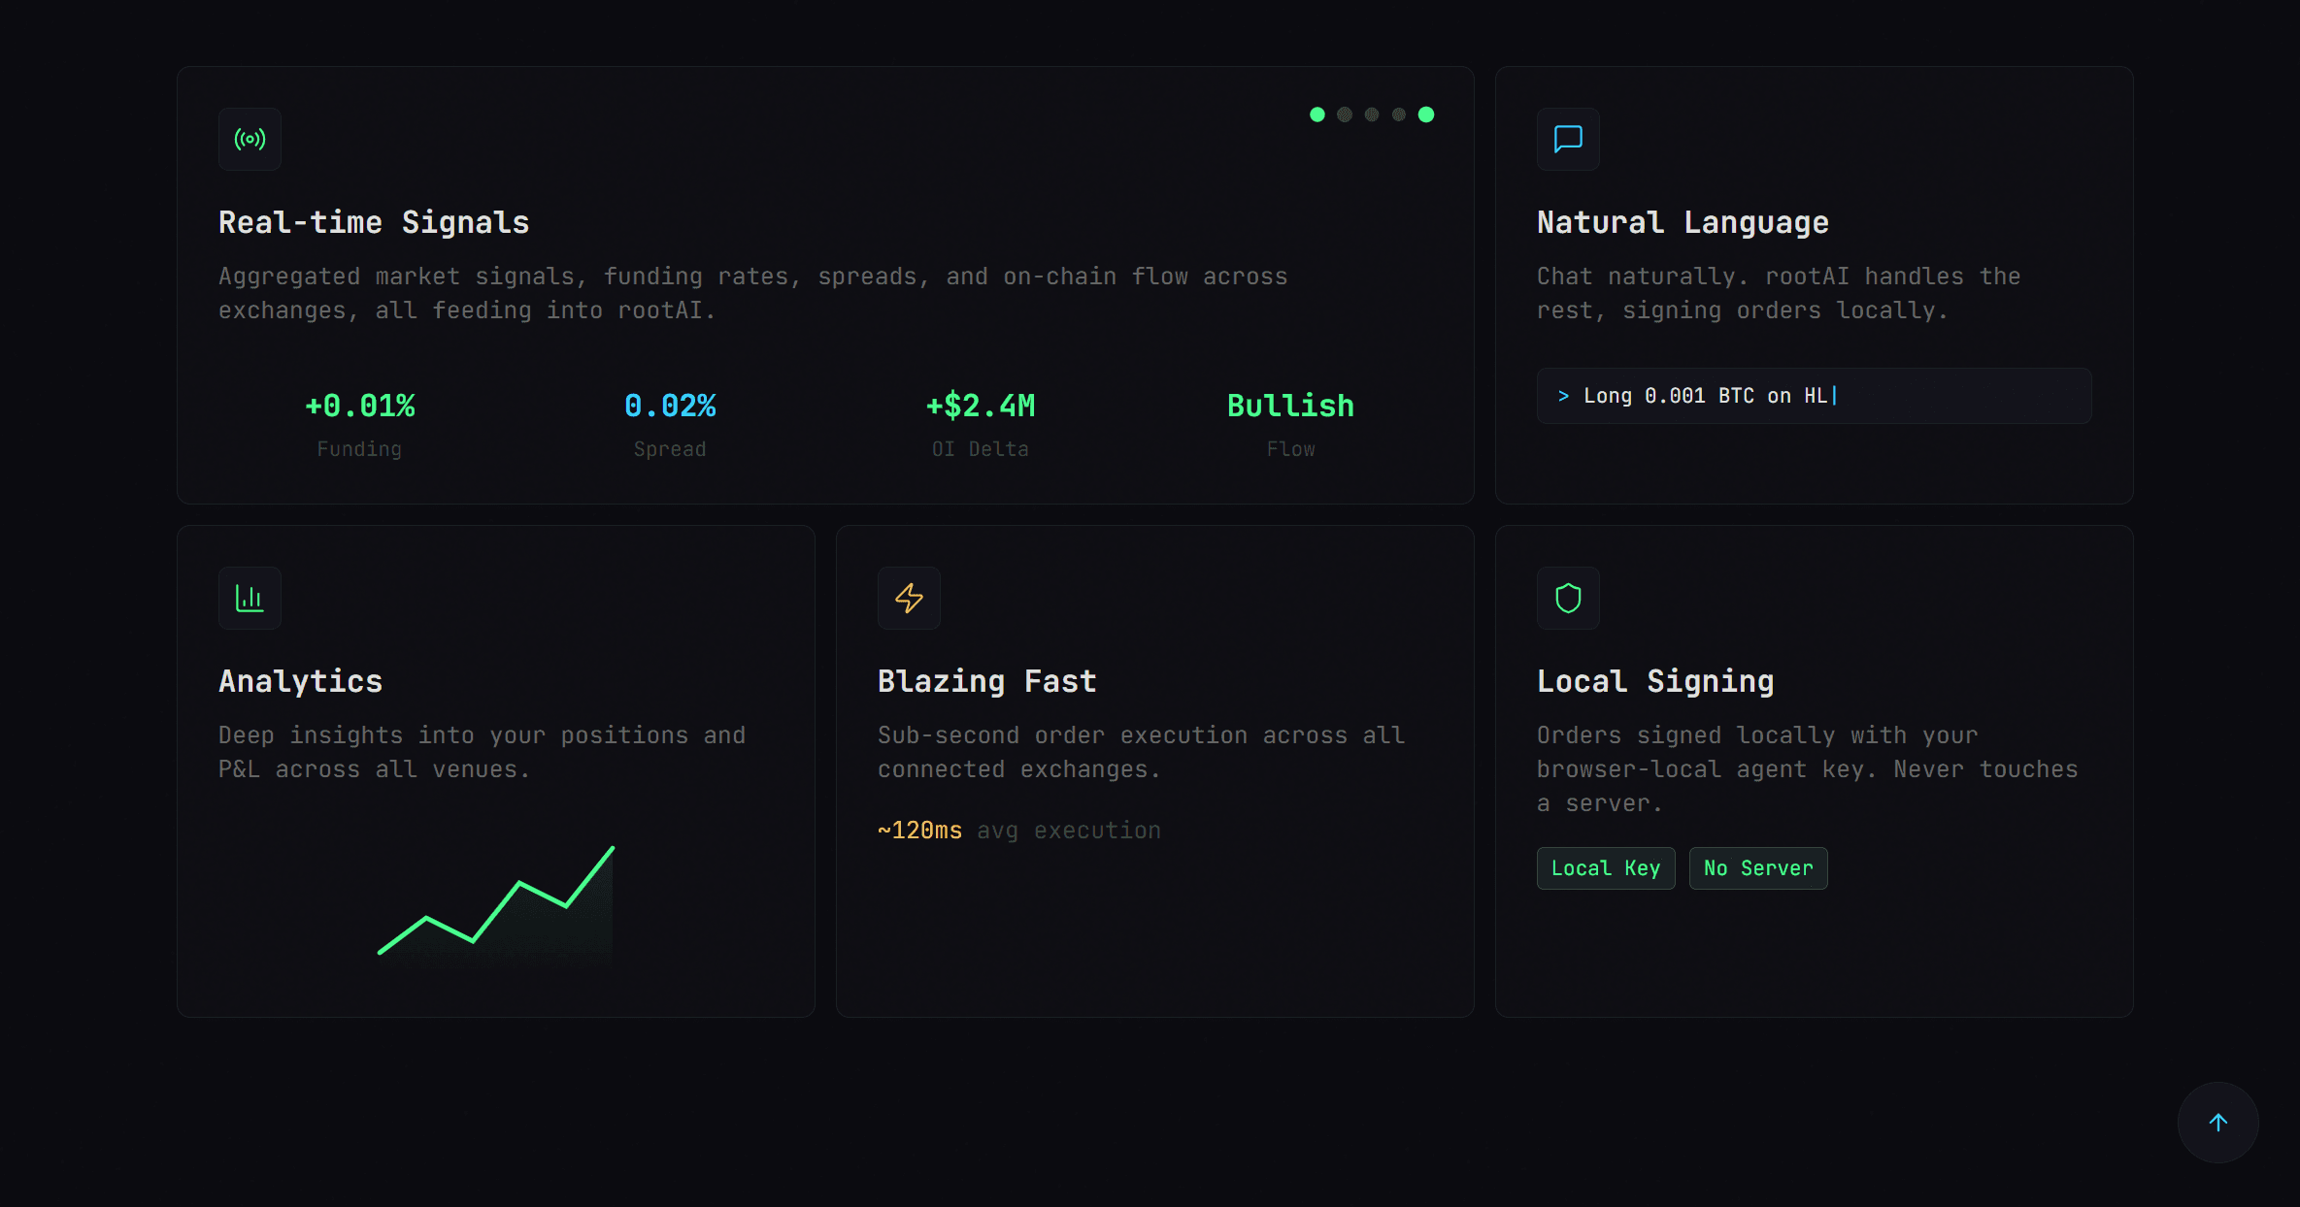Click the Spread label
2300x1207 pixels.
[670, 449]
